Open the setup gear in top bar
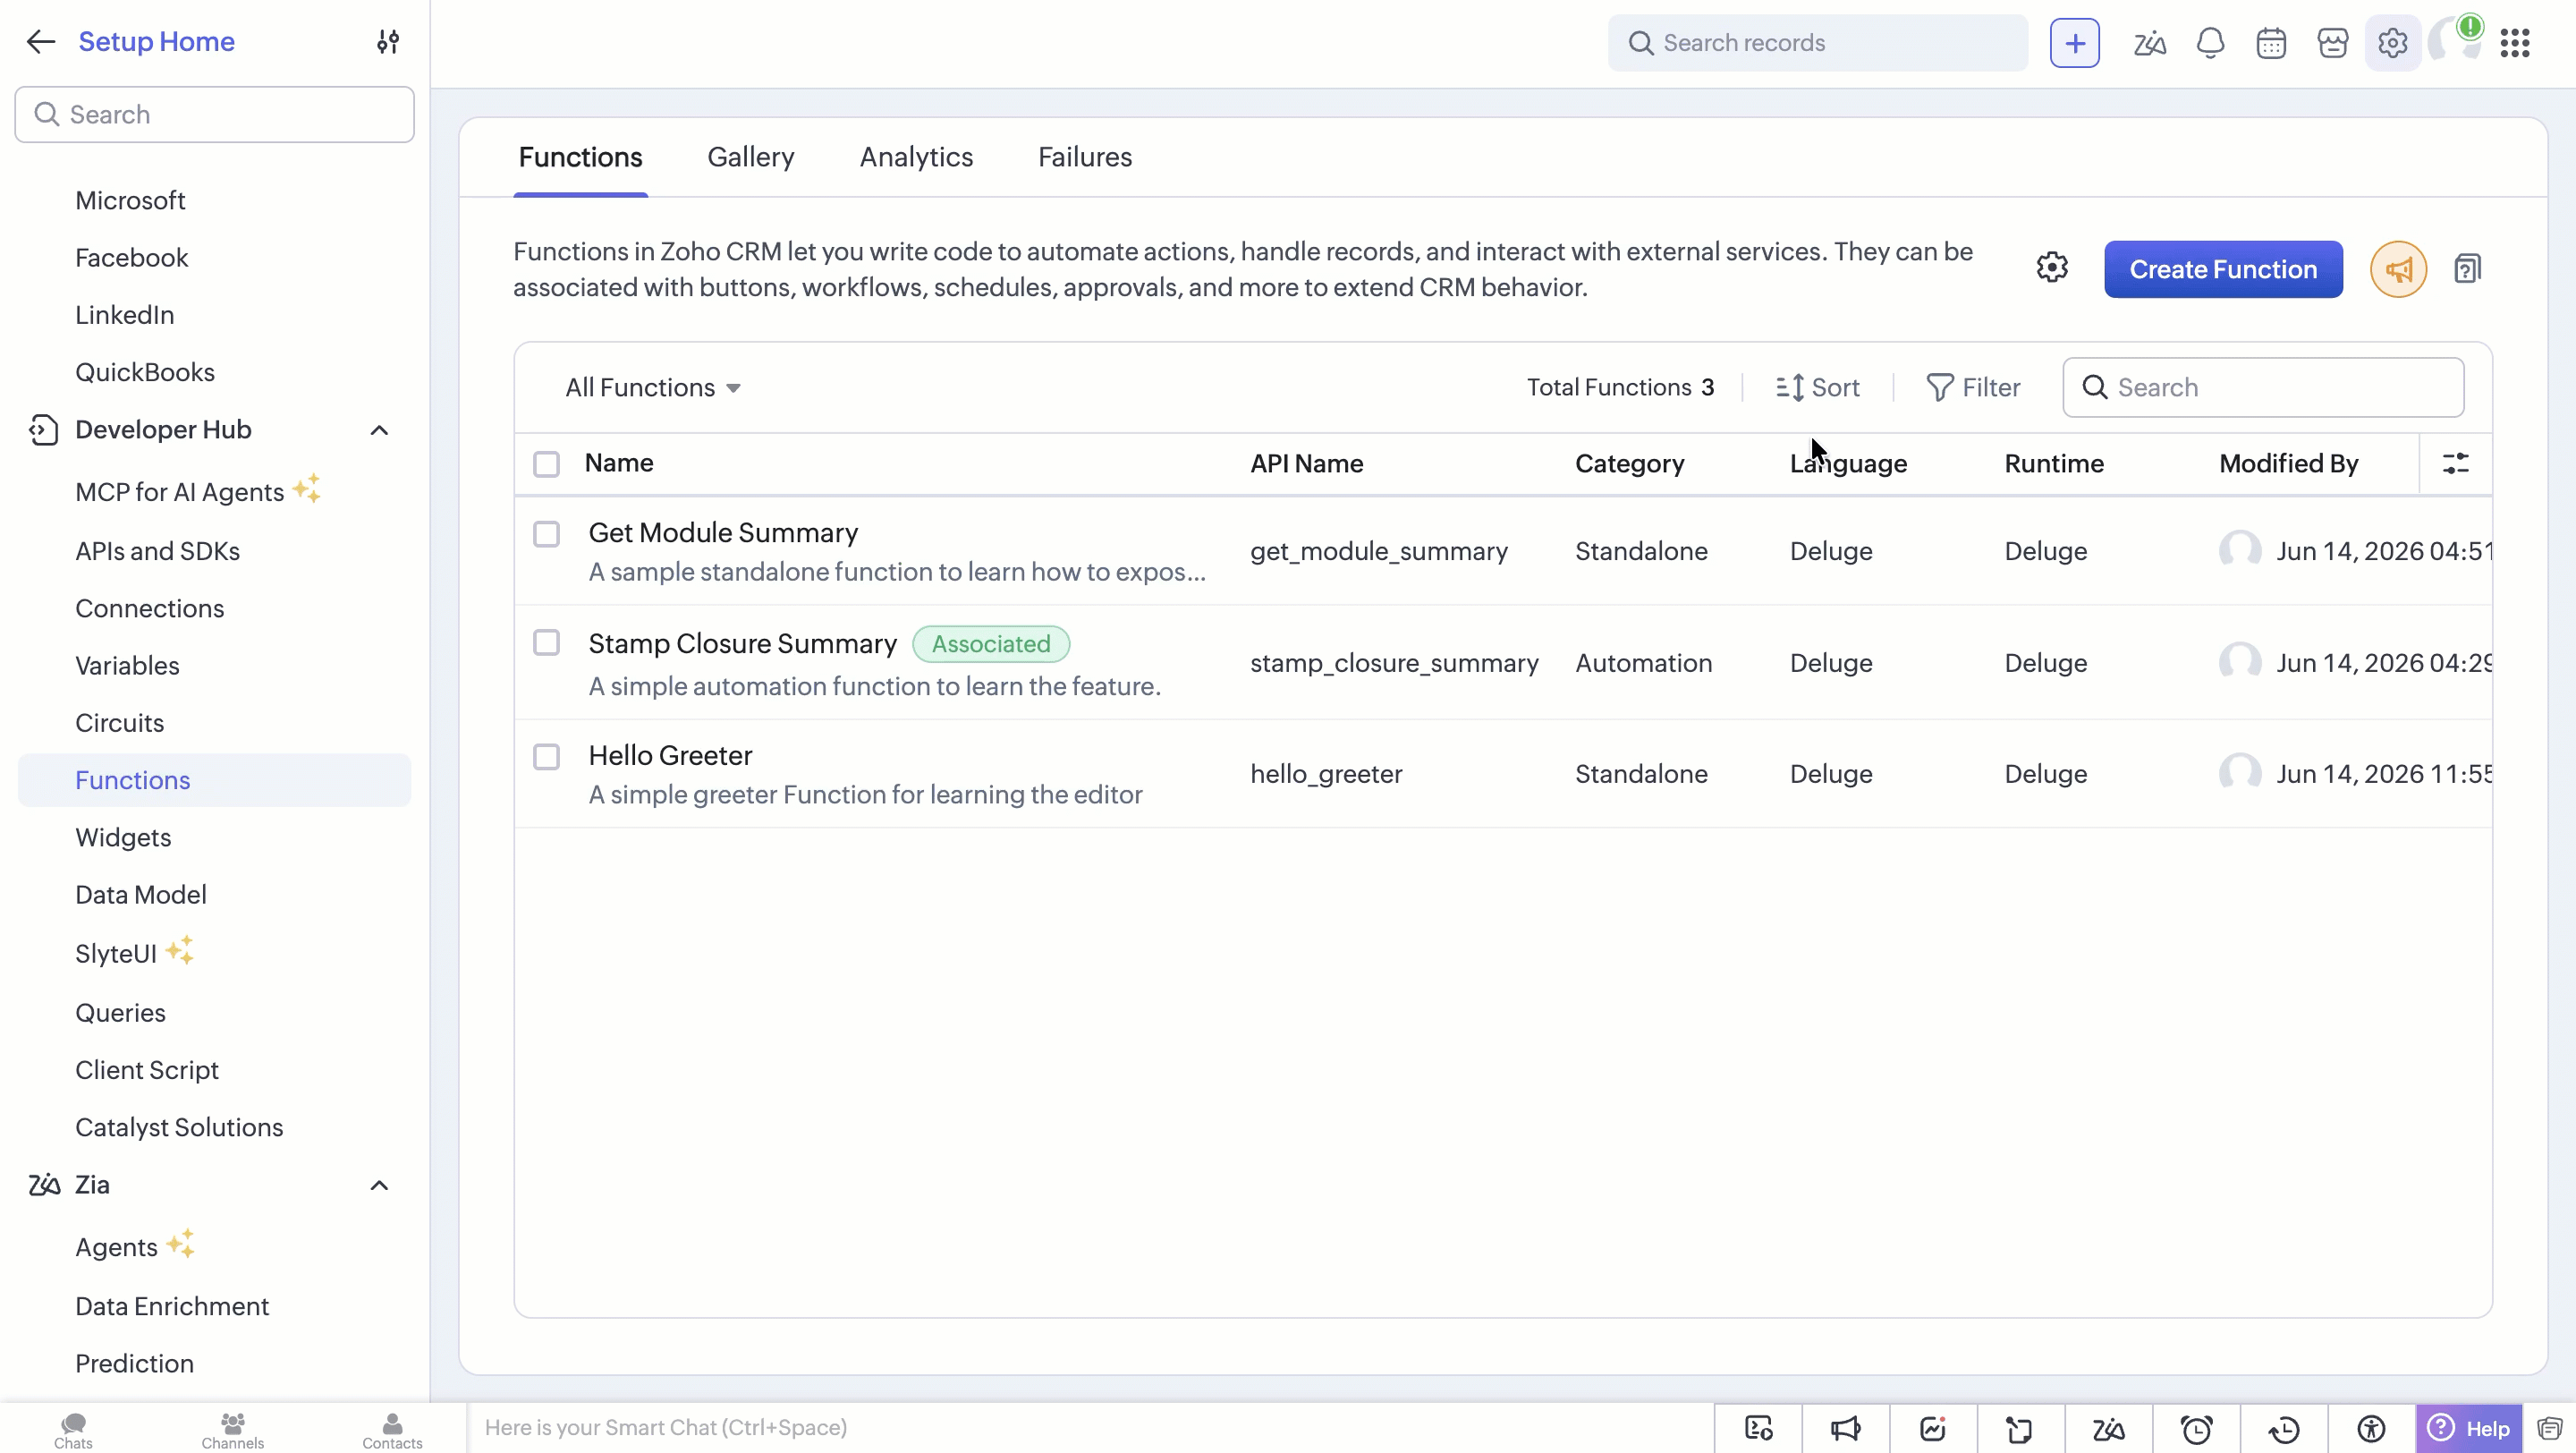 pos(2392,43)
